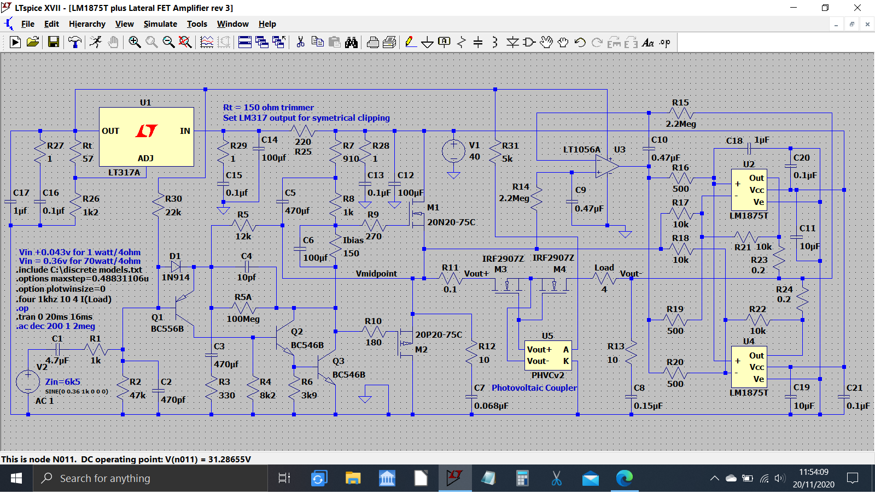
Task: Click the 'Rt = 150 ohm trimmer' note
Action: [269, 108]
